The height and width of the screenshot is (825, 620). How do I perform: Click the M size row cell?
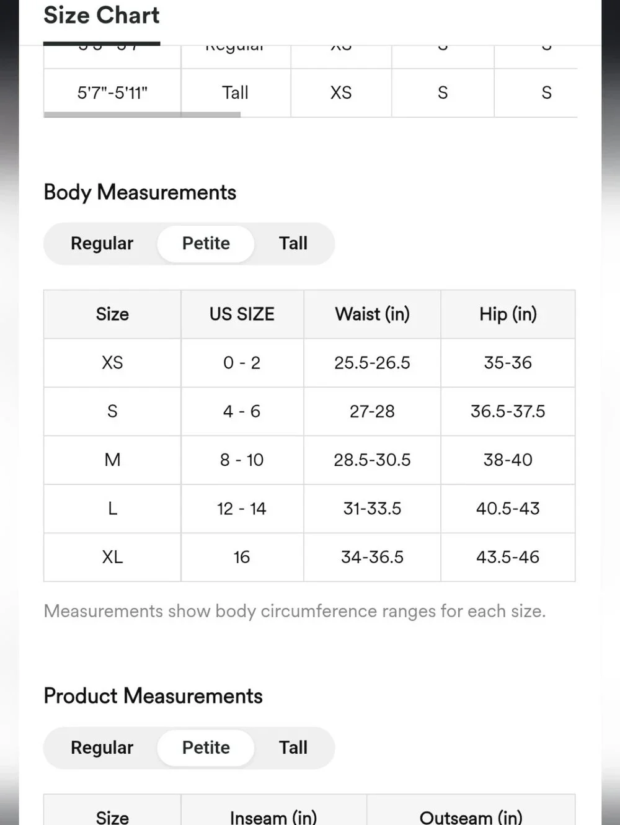pos(112,460)
